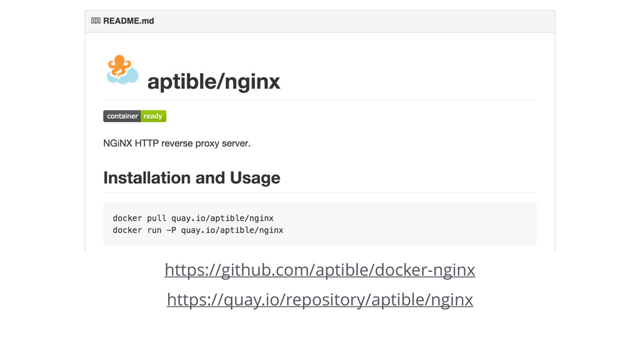Open the github.com/aptible/docker-nginx link
This screenshot has height=360, width=640.
[x=319, y=270]
